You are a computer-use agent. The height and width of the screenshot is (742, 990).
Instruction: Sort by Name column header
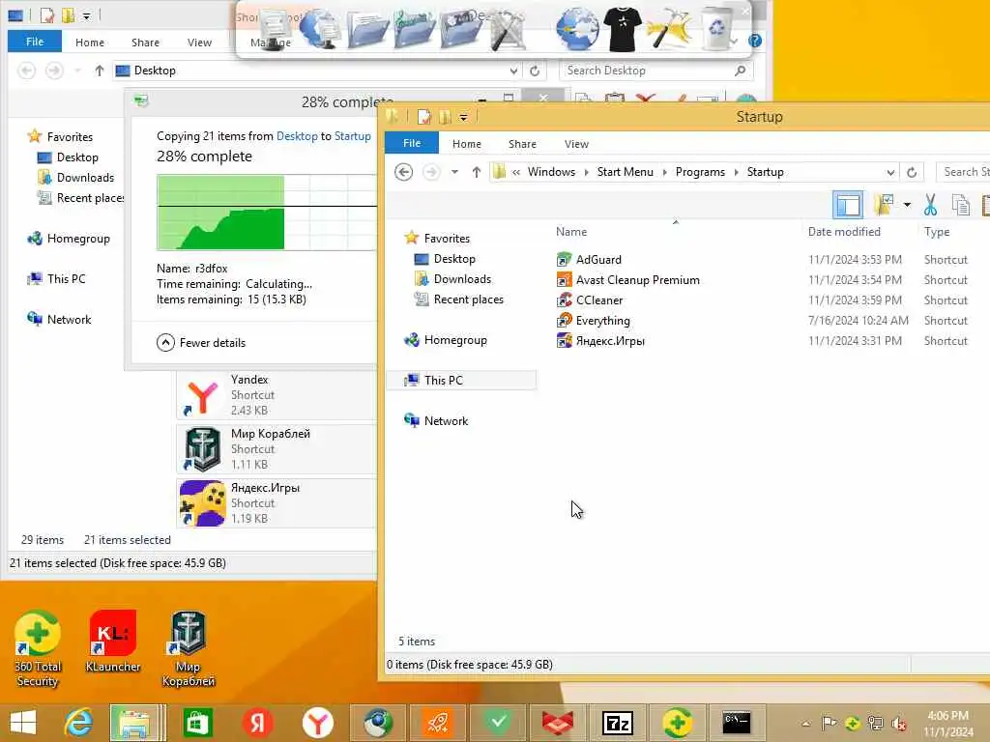571,232
